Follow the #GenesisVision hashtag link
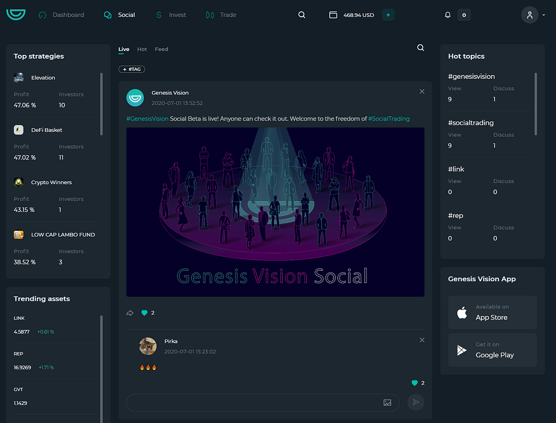This screenshot has height=423, width=556. tap(147, 119)
